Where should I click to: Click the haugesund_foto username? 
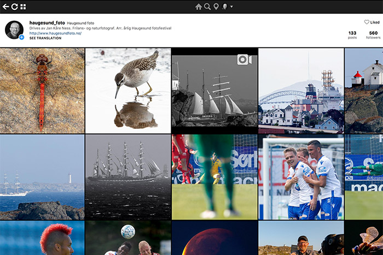pos(47,23)
